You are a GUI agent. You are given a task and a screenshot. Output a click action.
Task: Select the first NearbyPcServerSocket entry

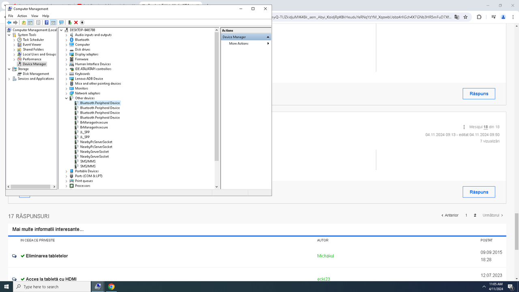pyautogui.click(x=96, y=142)
